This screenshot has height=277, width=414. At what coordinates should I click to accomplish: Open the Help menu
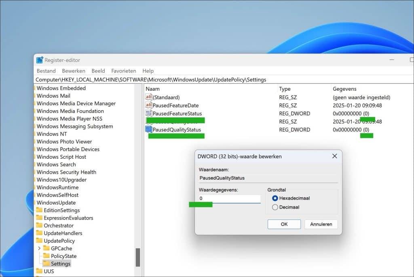[x=148, y=71]
